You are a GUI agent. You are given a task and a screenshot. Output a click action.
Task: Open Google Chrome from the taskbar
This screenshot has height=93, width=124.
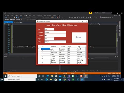(65, 80)
